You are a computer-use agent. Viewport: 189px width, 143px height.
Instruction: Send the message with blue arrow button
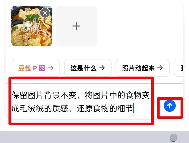tap(170, 106)
